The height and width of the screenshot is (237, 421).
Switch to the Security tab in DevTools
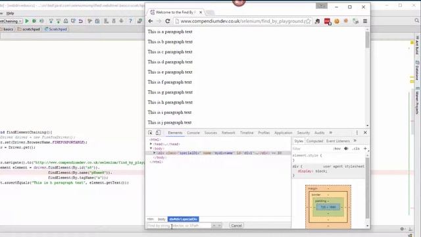tap(303, 133)
